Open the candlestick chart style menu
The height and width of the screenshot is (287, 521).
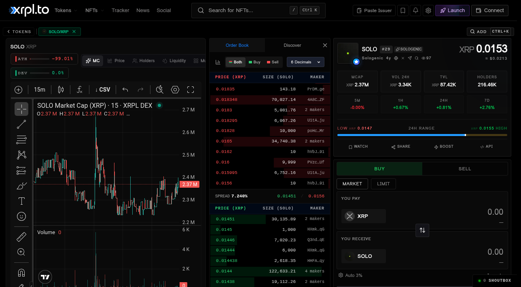pyautogui.click(x=61, y=90)
